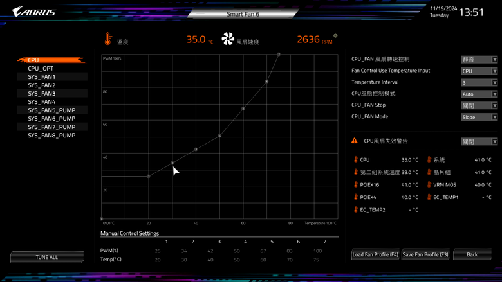Select SYS_FAN5_PUMP in the fan list

[52, 110]
